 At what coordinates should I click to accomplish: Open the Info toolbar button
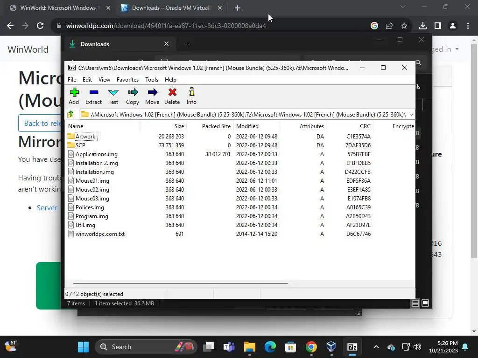[191, 96]
